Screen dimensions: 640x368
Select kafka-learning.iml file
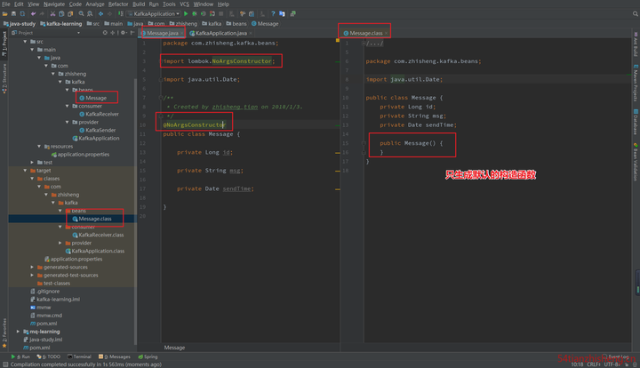(x=55, y=300)
